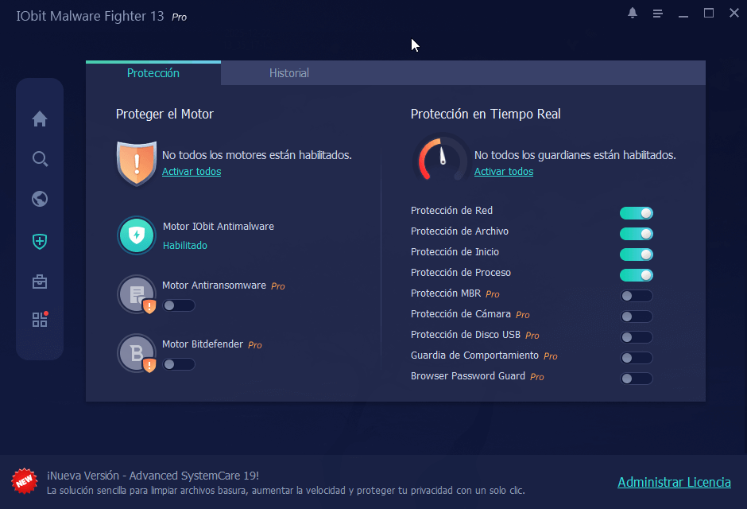Open the options hamburger menu

(658, 14)
